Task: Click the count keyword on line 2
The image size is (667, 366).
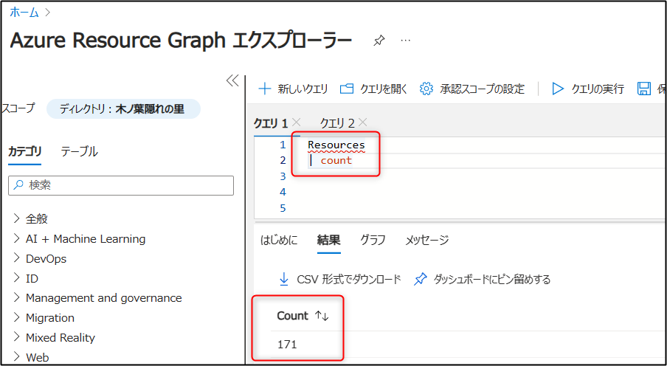Action: pos(336,160)
